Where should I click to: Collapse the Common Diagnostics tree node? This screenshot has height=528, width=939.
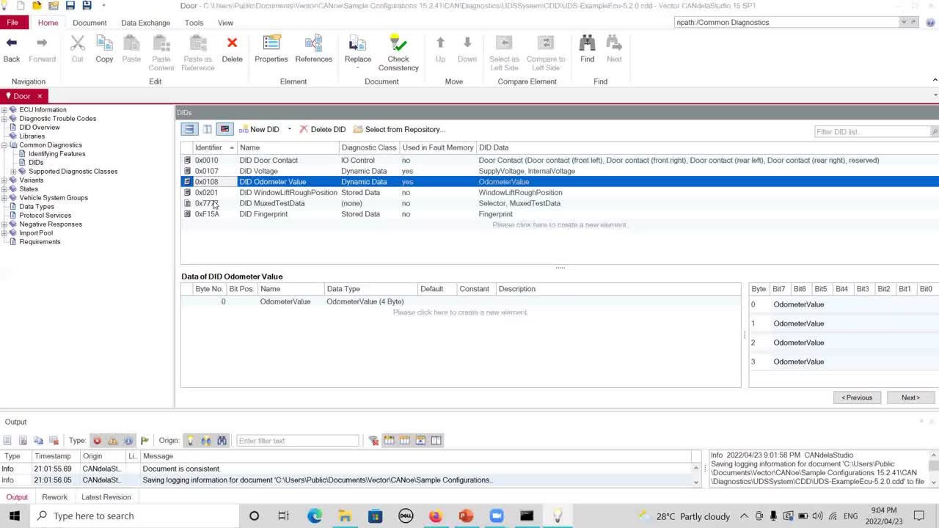click(x=4, y=145)
